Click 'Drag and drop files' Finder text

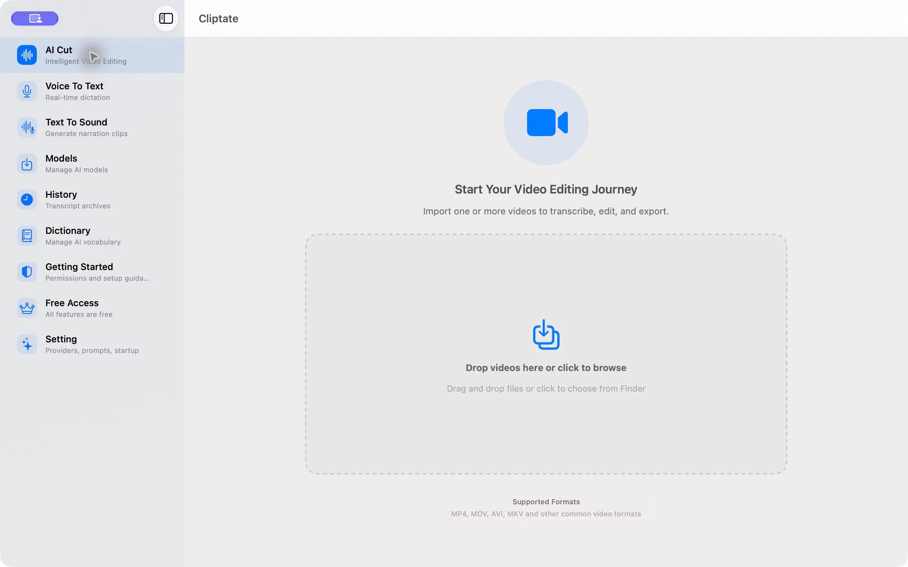click(546, 389)
